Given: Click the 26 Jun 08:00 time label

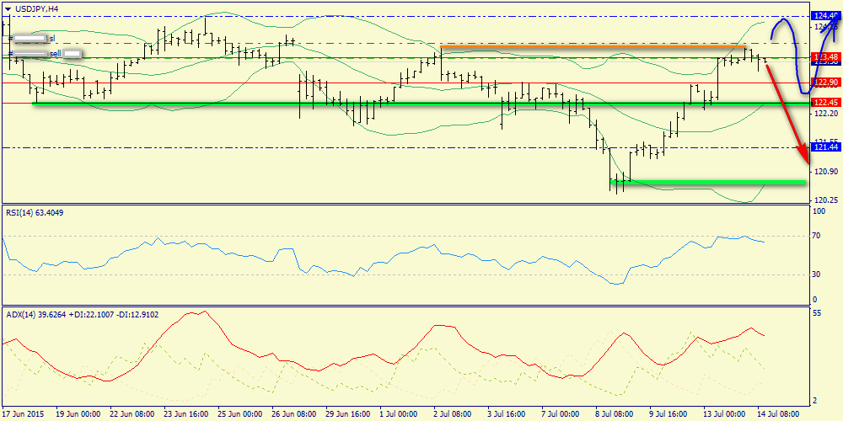Looking at the screenshot, I should [x=293, y=414].
